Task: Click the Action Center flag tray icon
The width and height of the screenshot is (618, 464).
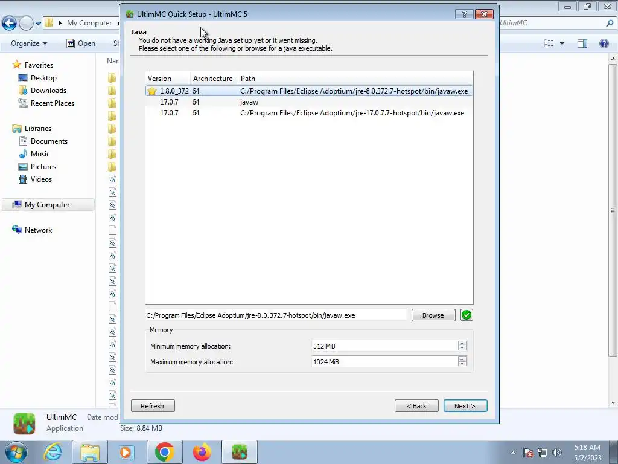Action: tap(528, 453)
